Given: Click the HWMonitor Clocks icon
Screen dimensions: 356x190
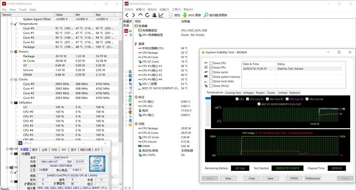Looking at the screenshot, I should point(16,80).
